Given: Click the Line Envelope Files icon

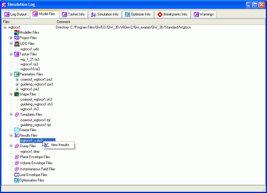Looking at the screenshot, I should coord(17,175).
